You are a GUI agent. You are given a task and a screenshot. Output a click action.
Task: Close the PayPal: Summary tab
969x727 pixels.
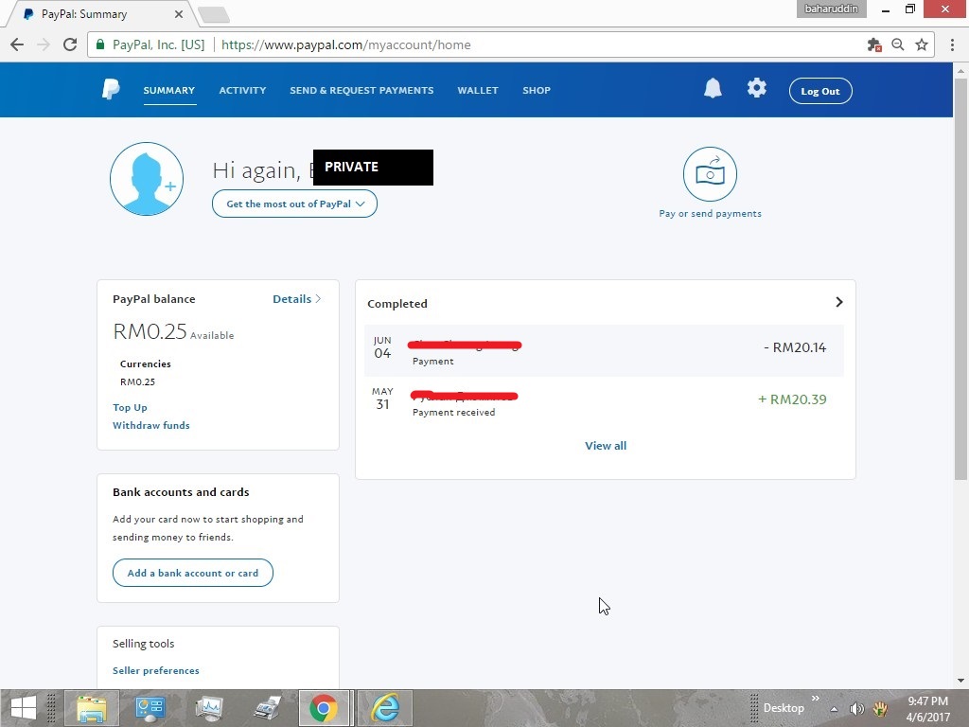pos(179,13)
